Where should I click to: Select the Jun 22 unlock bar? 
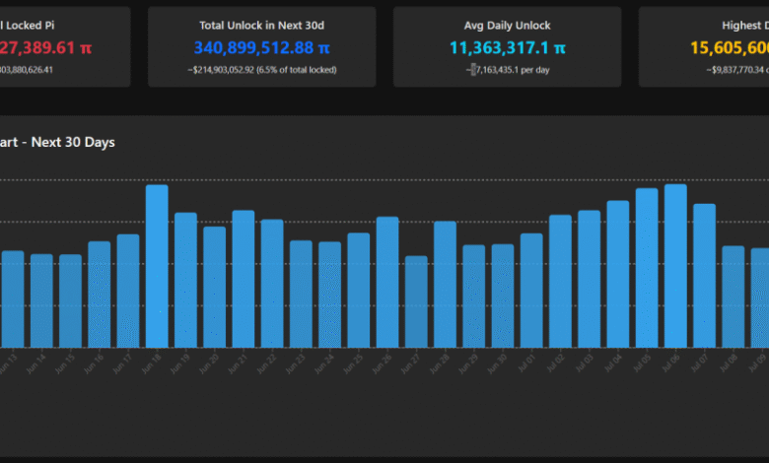pos(272,284)
